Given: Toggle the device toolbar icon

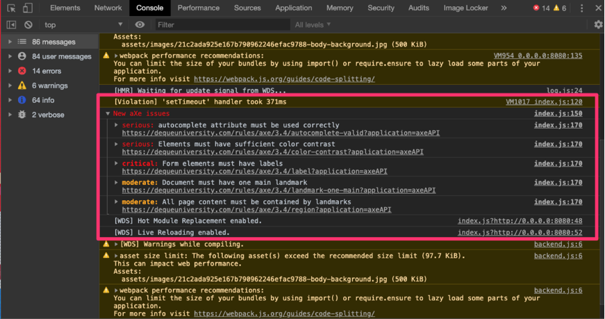Looking at the screenshot, I should tap(27, 8).
